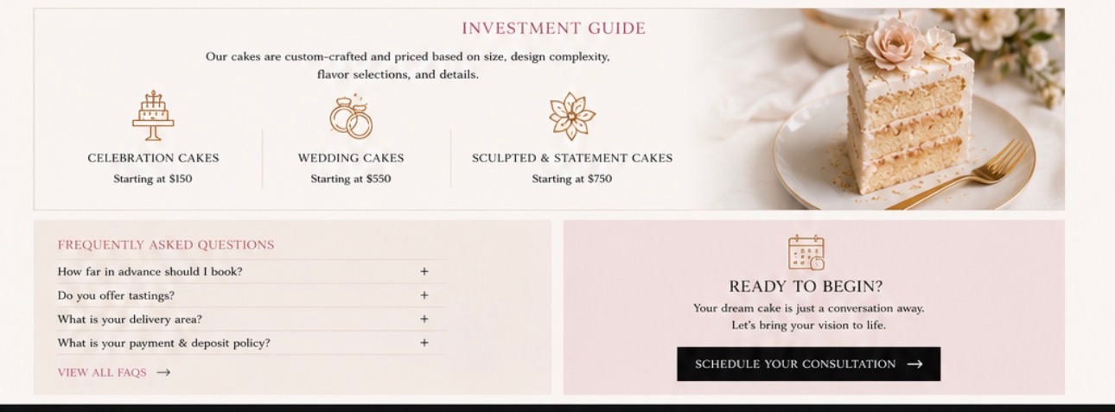
Task: Expand the plus for payment & deposit policy
Action: click(x=424, y=343)
